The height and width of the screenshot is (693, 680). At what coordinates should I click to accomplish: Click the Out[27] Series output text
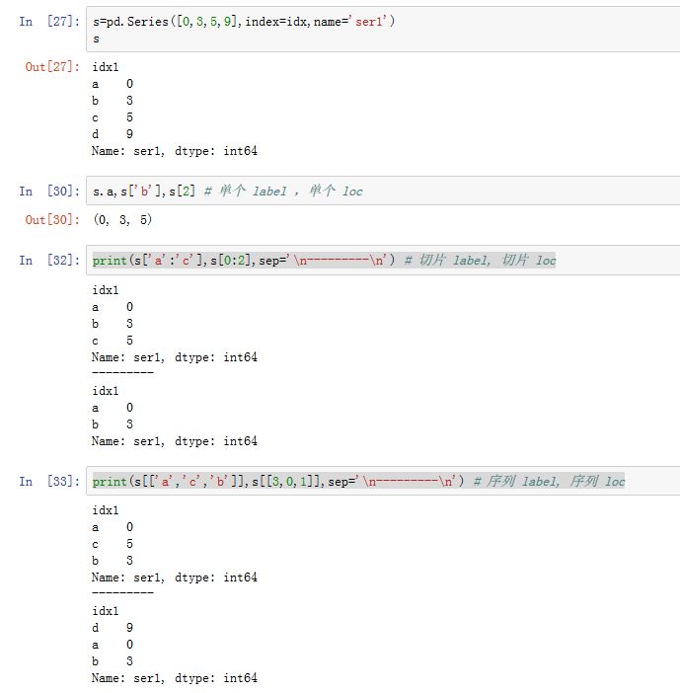(174, 109)
